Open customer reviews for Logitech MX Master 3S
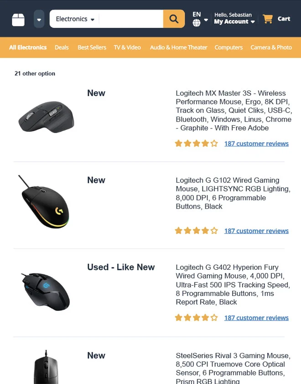Image resolution: width=301 pixels, height=384 pixels. (256, 144)
